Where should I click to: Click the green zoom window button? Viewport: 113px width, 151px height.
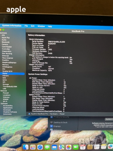click(x=3, y=30)
